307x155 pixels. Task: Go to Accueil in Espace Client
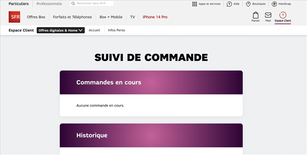94,30
